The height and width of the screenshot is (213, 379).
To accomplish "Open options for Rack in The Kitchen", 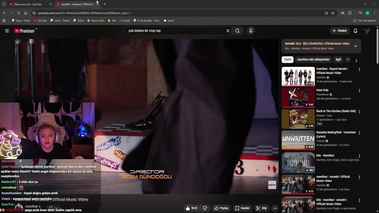I will click(x=359, y=112).
